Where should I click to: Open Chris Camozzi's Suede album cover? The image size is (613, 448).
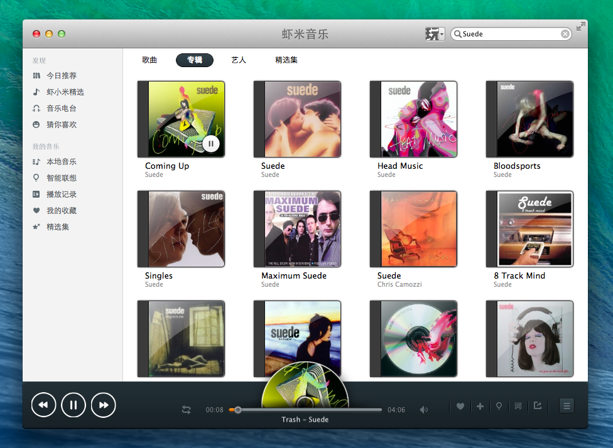coord(413,229)
